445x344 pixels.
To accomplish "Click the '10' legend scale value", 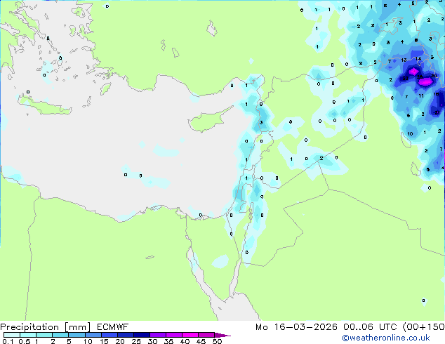I will pyautogui.click(x=88, y=341).
